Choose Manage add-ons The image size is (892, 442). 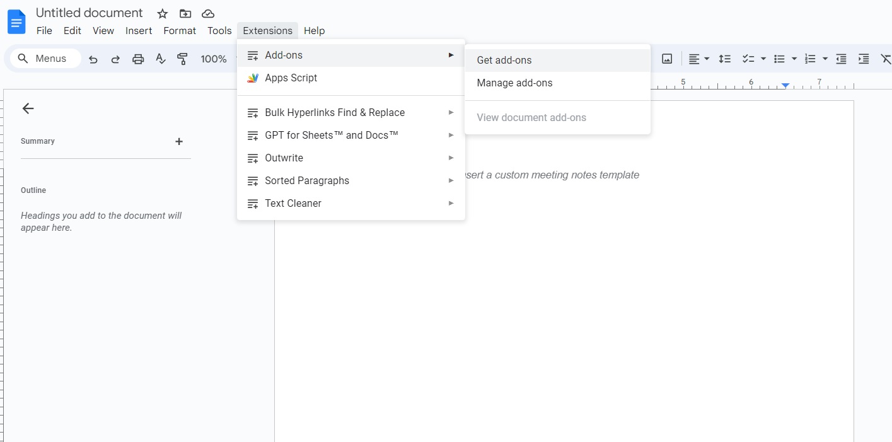[x=557, y=83]
